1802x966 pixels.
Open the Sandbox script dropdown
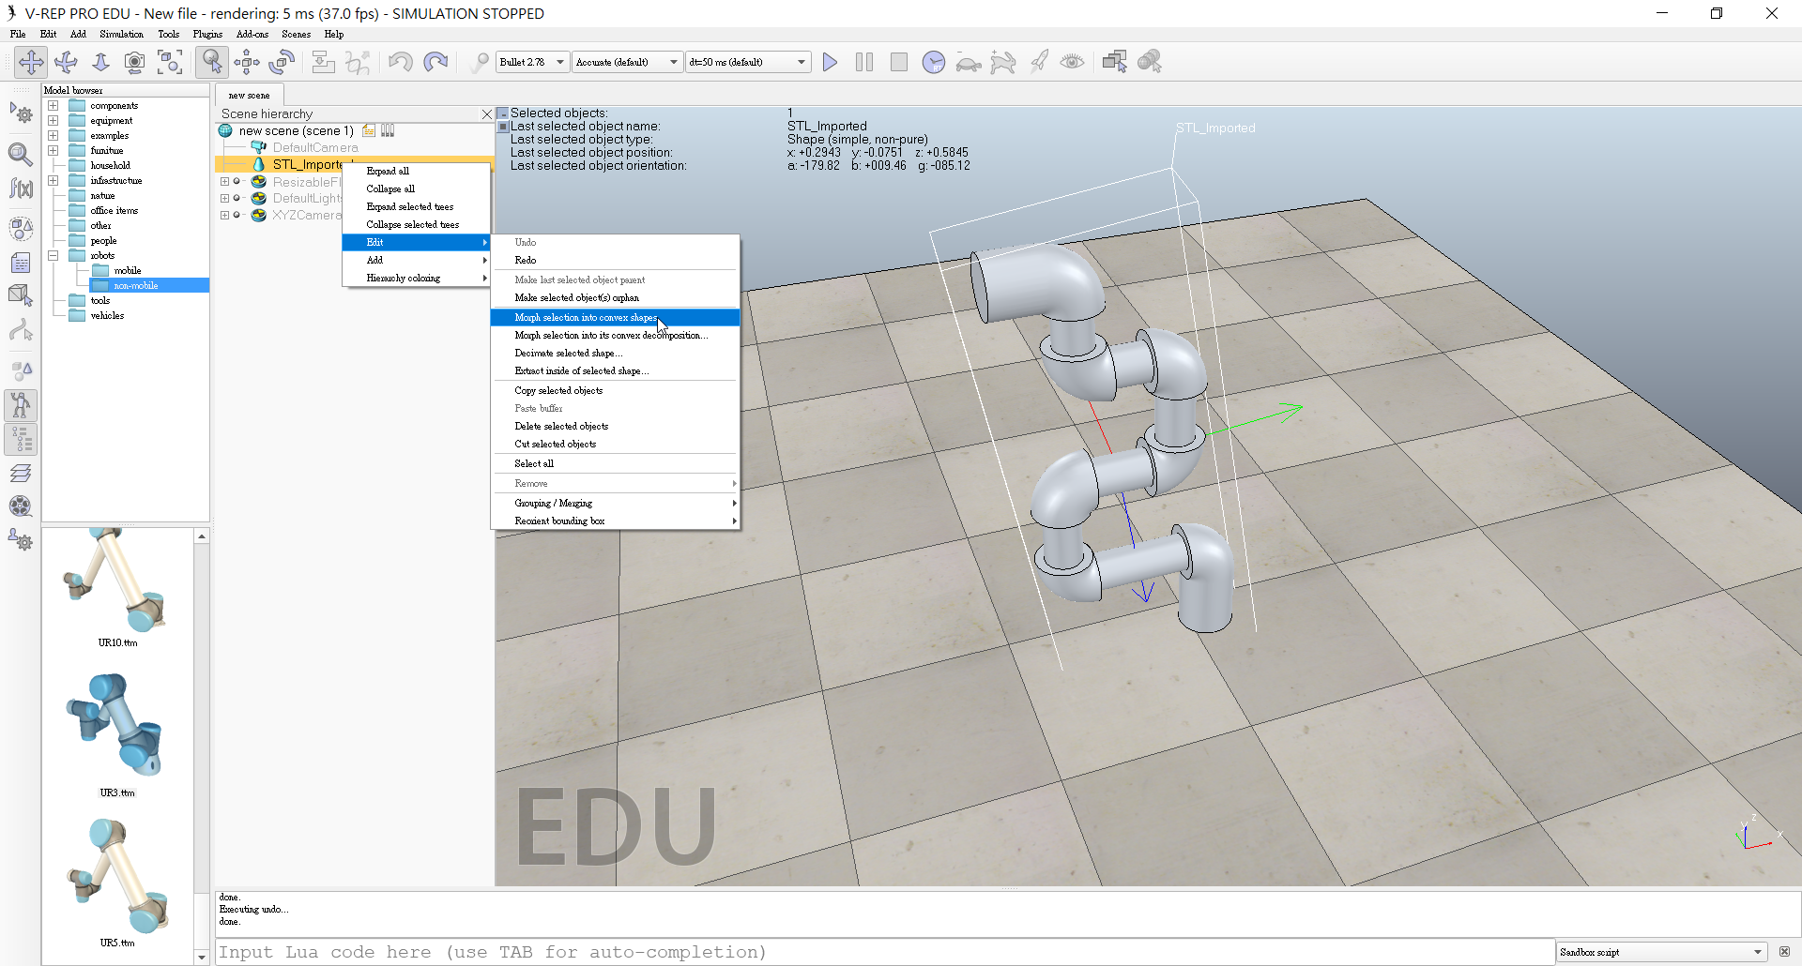[x=1661, y=952]
